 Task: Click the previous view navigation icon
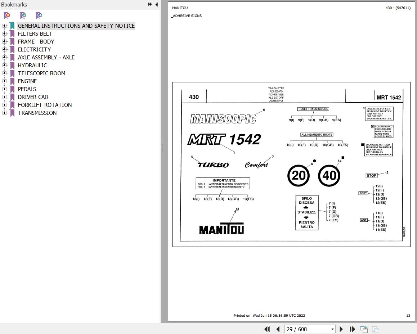pyautogui.click(x=364, y=329)
